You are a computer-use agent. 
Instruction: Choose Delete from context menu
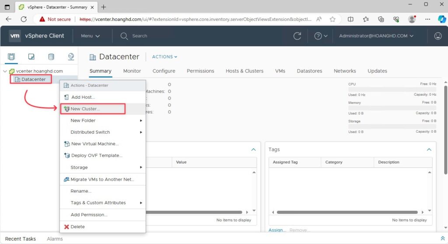(102, 227)
